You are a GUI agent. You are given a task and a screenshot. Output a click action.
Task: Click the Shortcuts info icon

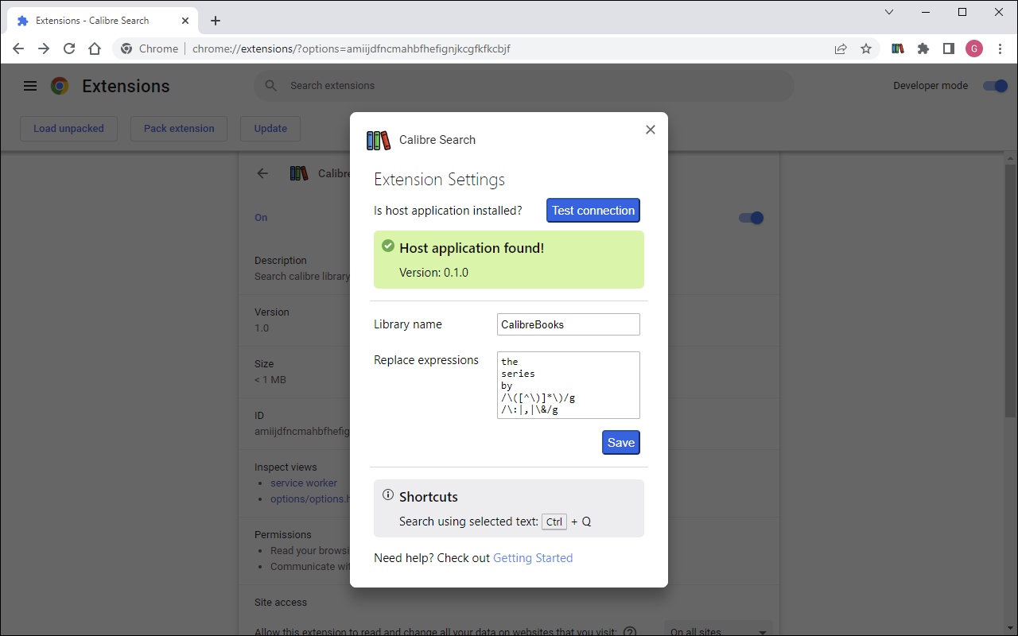pos(388,494)
